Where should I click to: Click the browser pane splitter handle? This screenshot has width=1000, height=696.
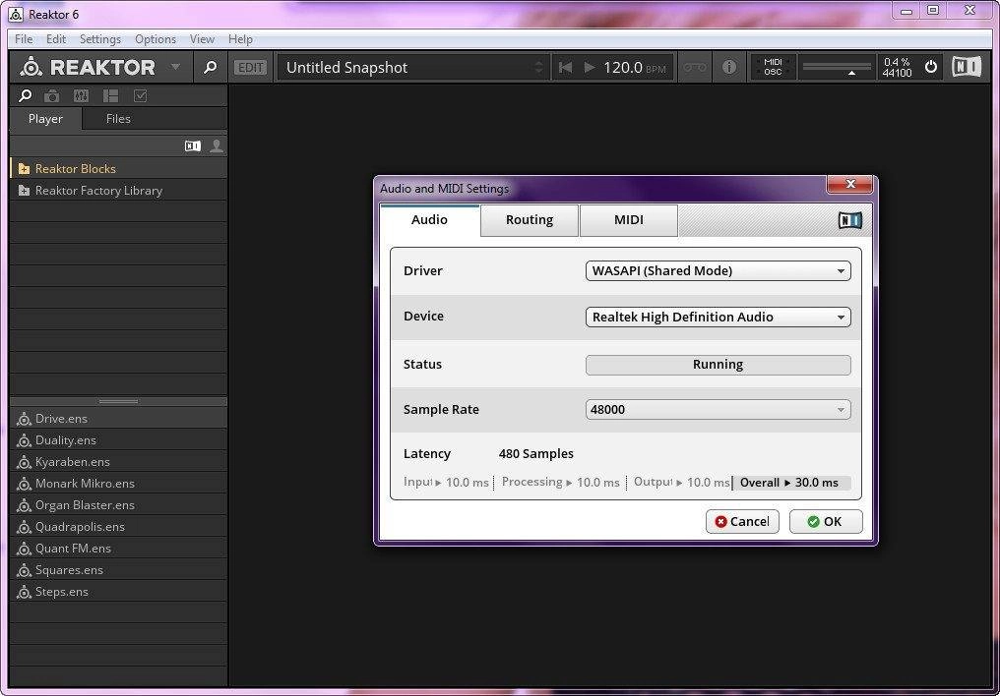point(119,402)
